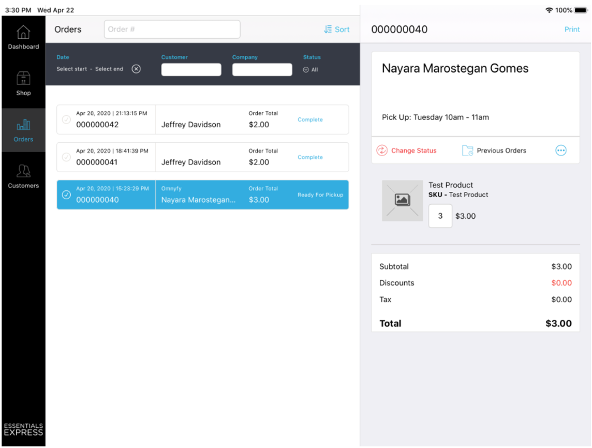Focus the Company filter field
Image resolution: width=592 pixels, height=448 pixels.
262,70
